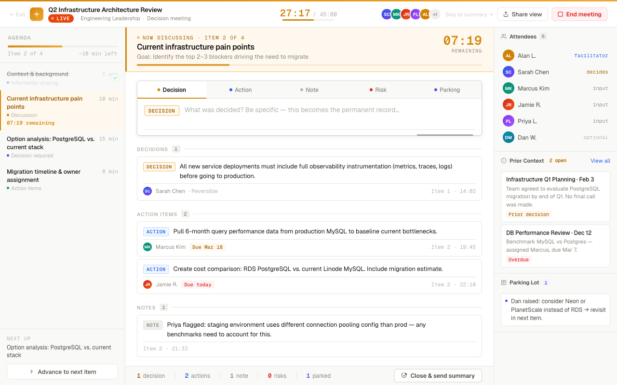
Task: Switch to the Note capture tab
Action: (x=309, y=90)
